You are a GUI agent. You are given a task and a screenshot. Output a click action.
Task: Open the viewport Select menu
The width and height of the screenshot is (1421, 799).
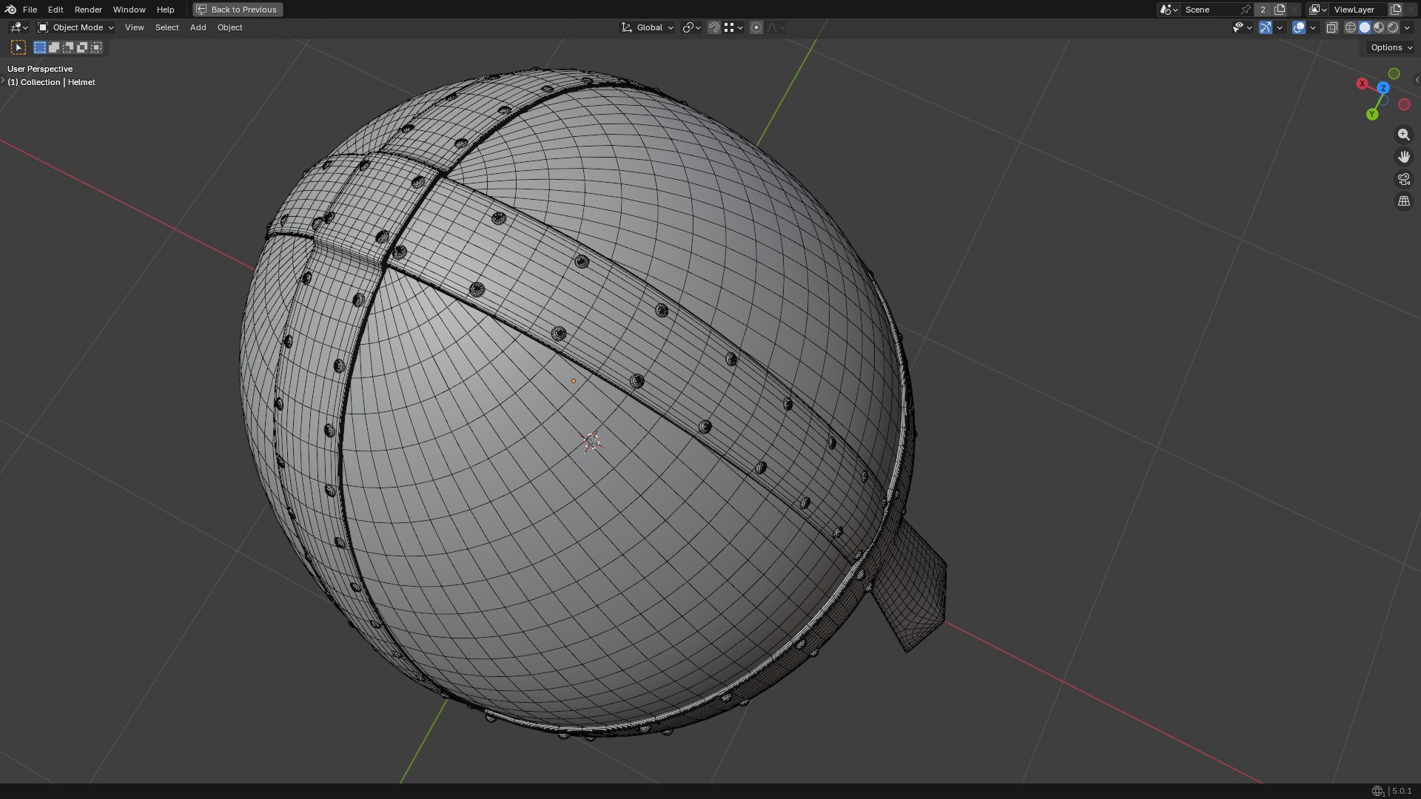[167, 27]
